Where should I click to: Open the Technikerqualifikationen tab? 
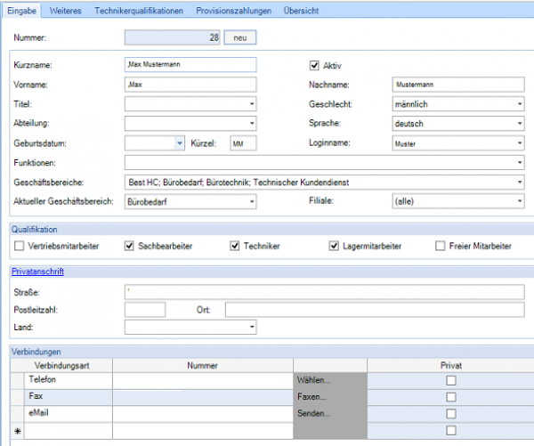point(139,10)
